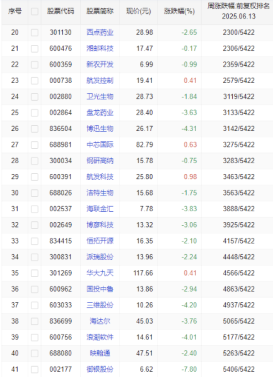The height and width of the screenshot is (388, 273).
Task: Select stock code 600962
Action: click(x=61, y=289)
